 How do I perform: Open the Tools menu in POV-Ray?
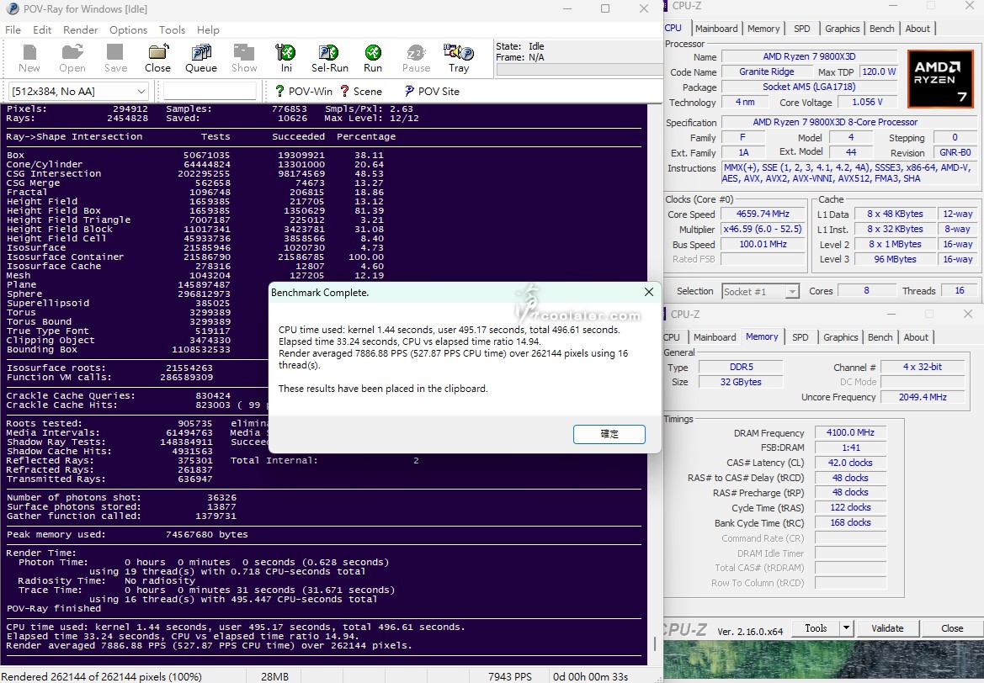(172, 30)
